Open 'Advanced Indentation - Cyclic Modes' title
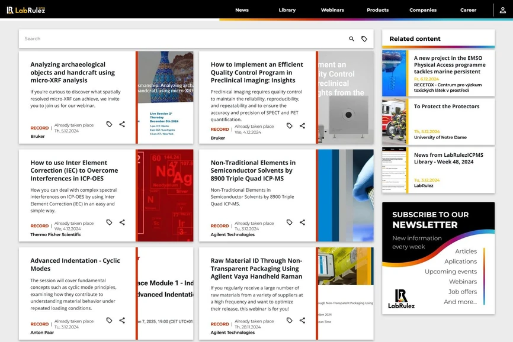Screen dimensions: 513x342 coord(75,264)
